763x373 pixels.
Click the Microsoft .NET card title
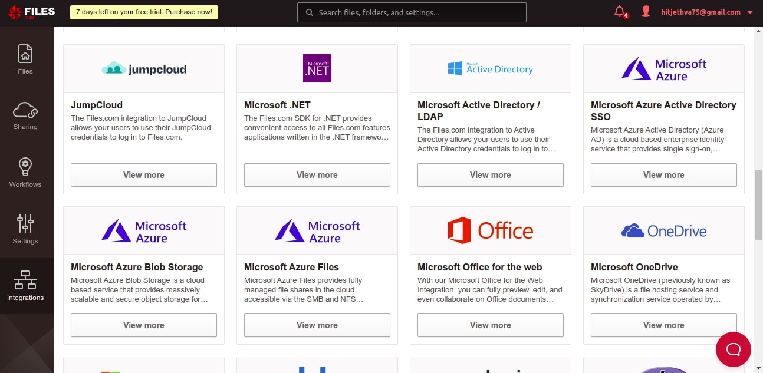tap(277, 105)
